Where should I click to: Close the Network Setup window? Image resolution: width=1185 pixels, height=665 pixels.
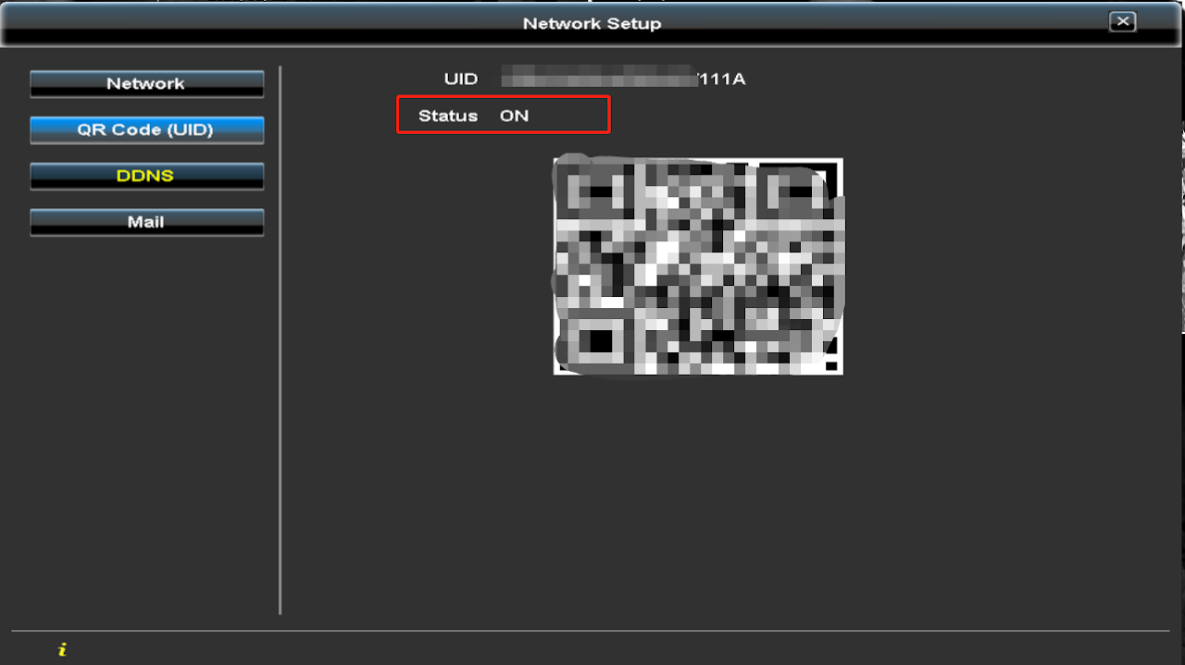(x=1122, y=22)
